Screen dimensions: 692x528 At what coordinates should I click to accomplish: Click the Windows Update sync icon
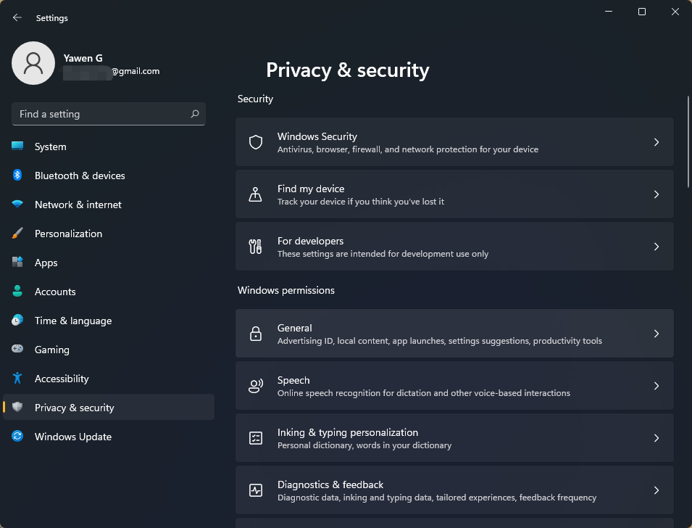pyautogui.click(x=17, y=436)
